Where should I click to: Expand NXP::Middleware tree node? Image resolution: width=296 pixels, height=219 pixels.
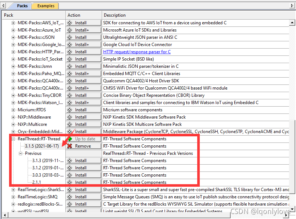[13, 117]
